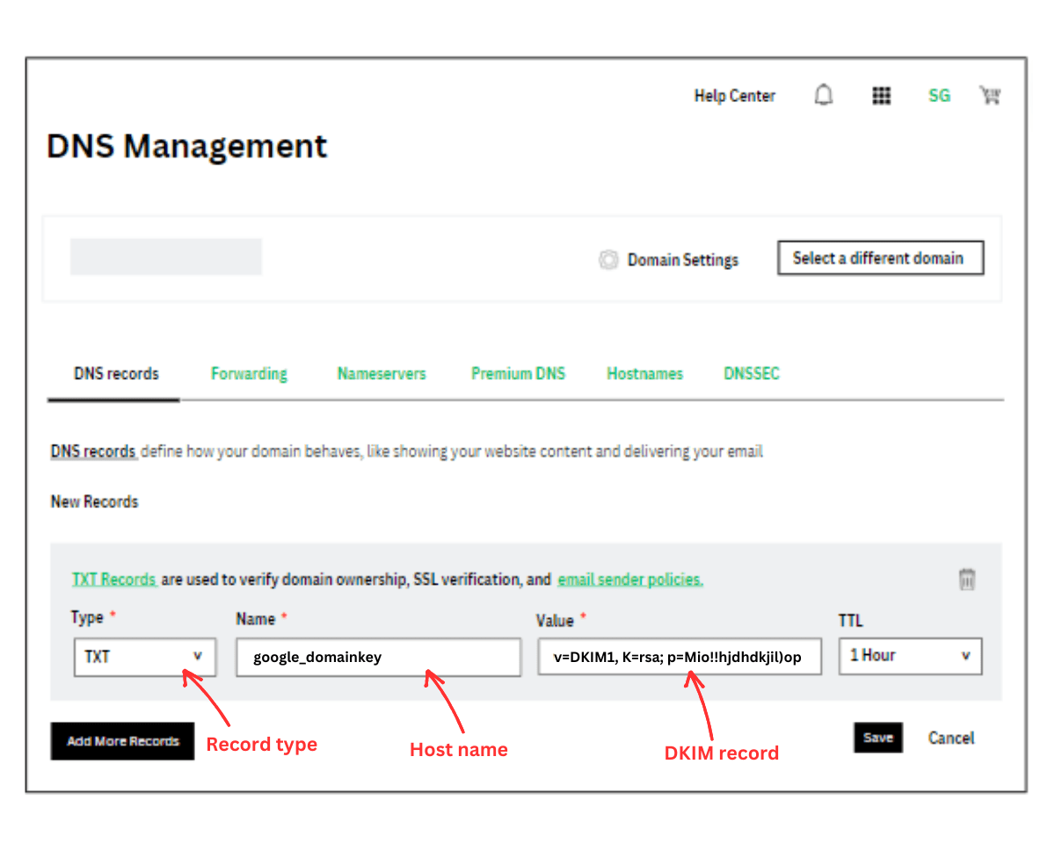
Task: Follow the email sender policies link
Action: tap(630, 579)
